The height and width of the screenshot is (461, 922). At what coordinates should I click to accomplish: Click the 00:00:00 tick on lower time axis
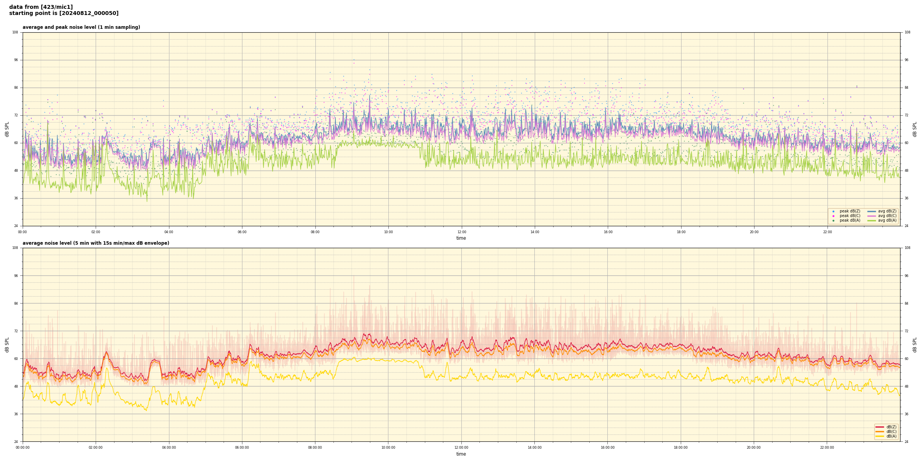(x=23, y=448)
